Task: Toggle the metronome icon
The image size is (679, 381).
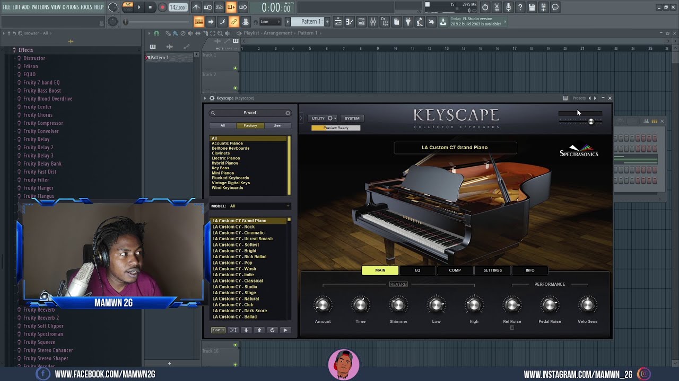Action: pos(196,7)
